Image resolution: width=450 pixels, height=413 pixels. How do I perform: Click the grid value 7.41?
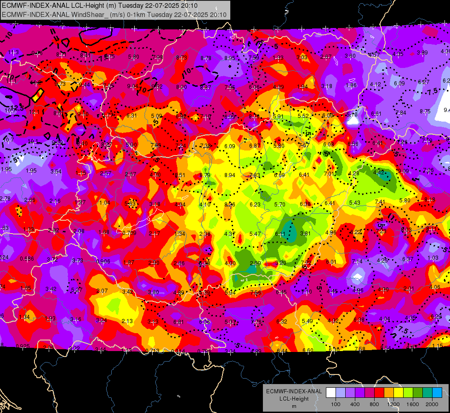point(380,202)
